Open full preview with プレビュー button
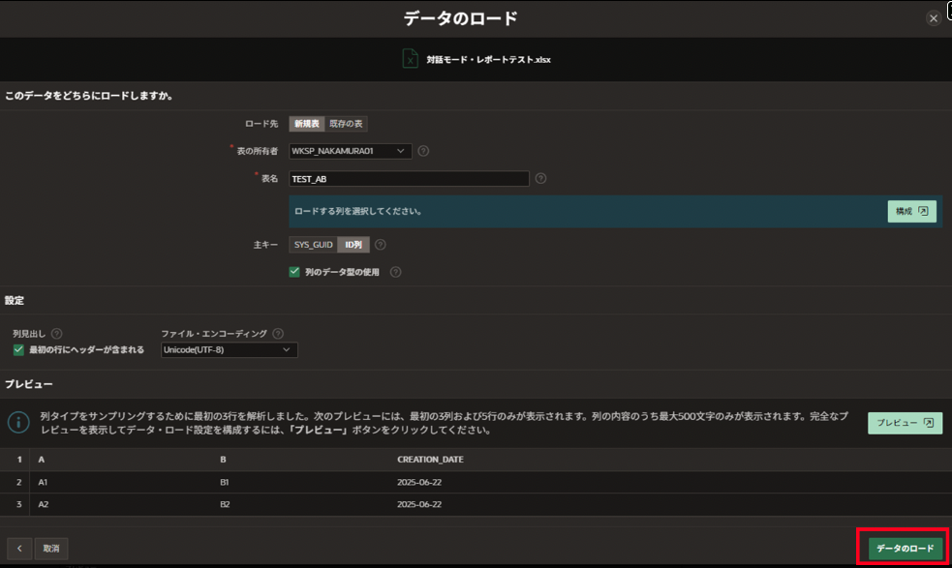Image resolution: width=952 pixels, height=568 pixels. click(905, 423)
